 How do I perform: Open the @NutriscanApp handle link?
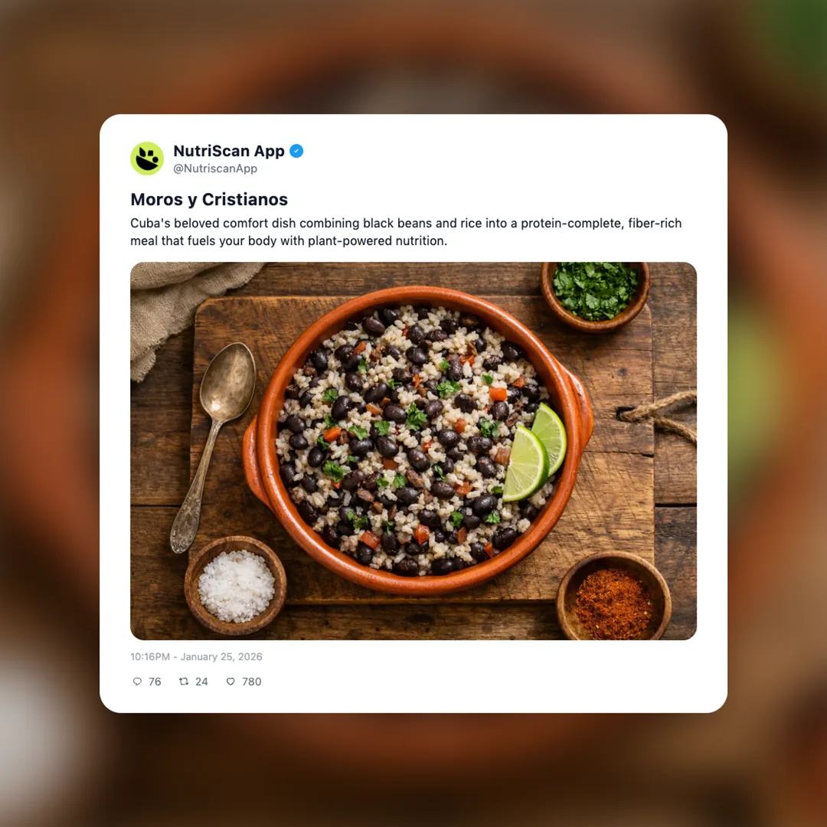(215, 168)
